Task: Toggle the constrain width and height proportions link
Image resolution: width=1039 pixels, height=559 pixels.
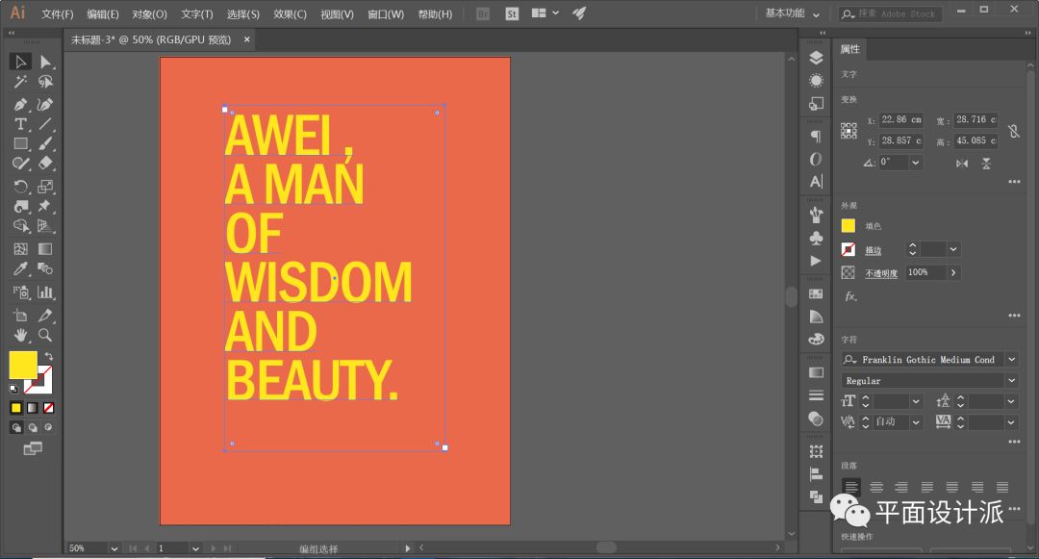Action: (1013, 131)
